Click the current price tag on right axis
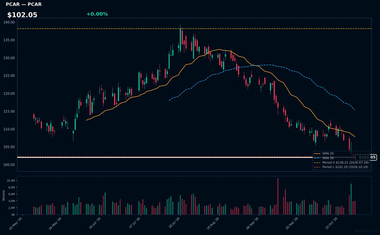Image resolution: width=380 pixels, height=235 pixels. 366,157
